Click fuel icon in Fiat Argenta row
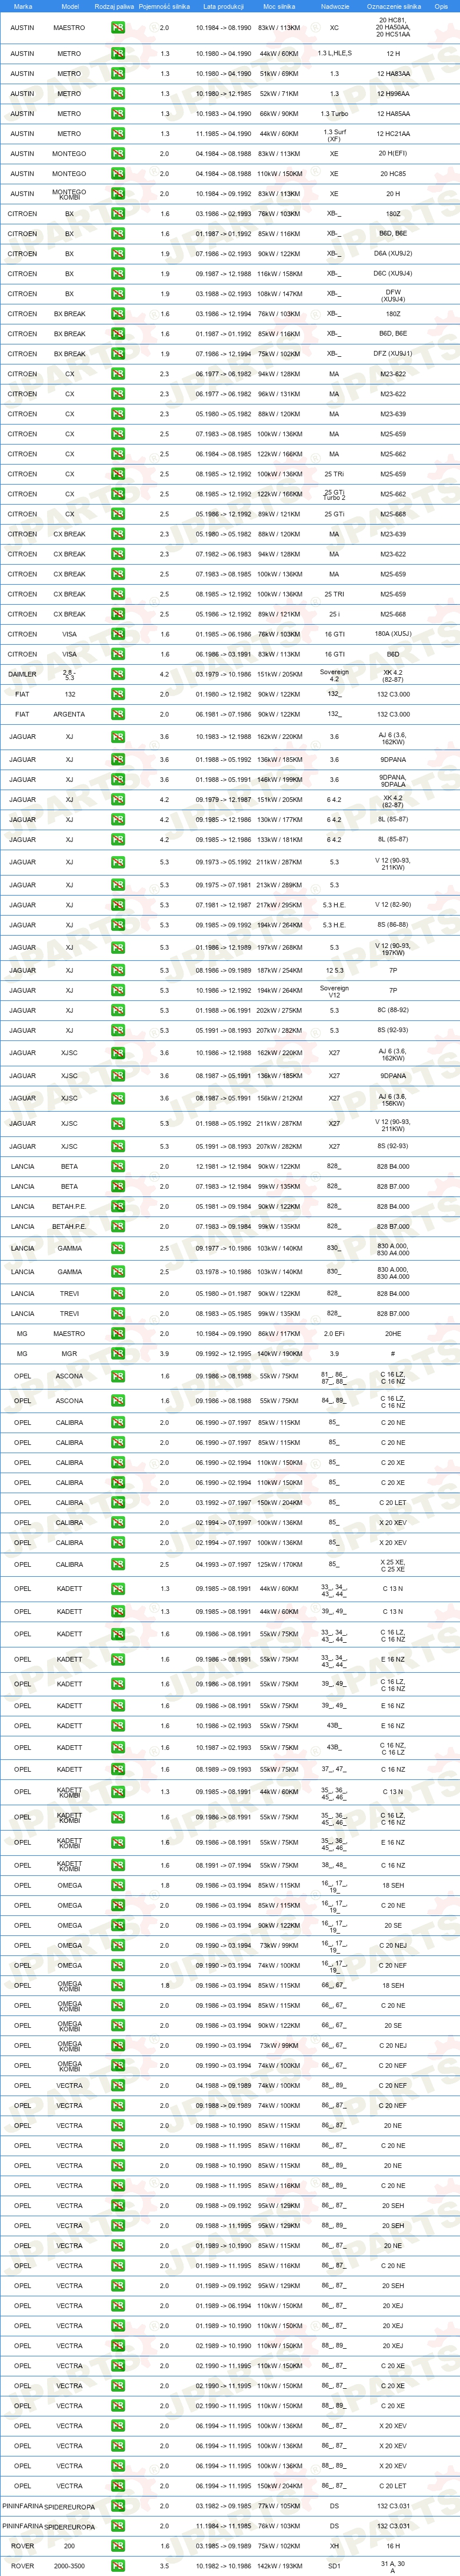 118,714
